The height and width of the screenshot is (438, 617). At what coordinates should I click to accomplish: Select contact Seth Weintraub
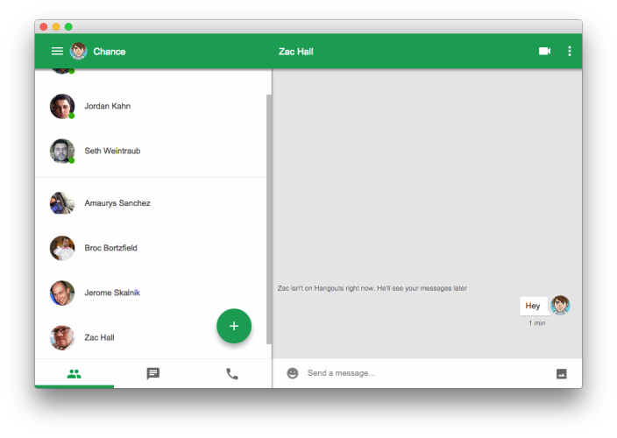[151, 151]
